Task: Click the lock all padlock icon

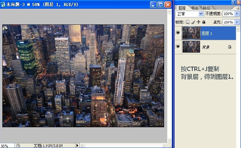Action: [x=203, y=22]
